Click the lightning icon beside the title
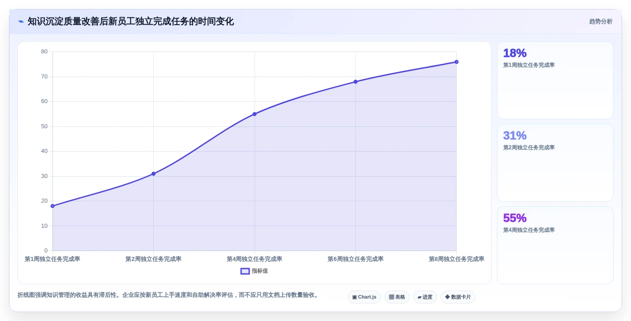The image size is (631, 321). pos(21,22)
